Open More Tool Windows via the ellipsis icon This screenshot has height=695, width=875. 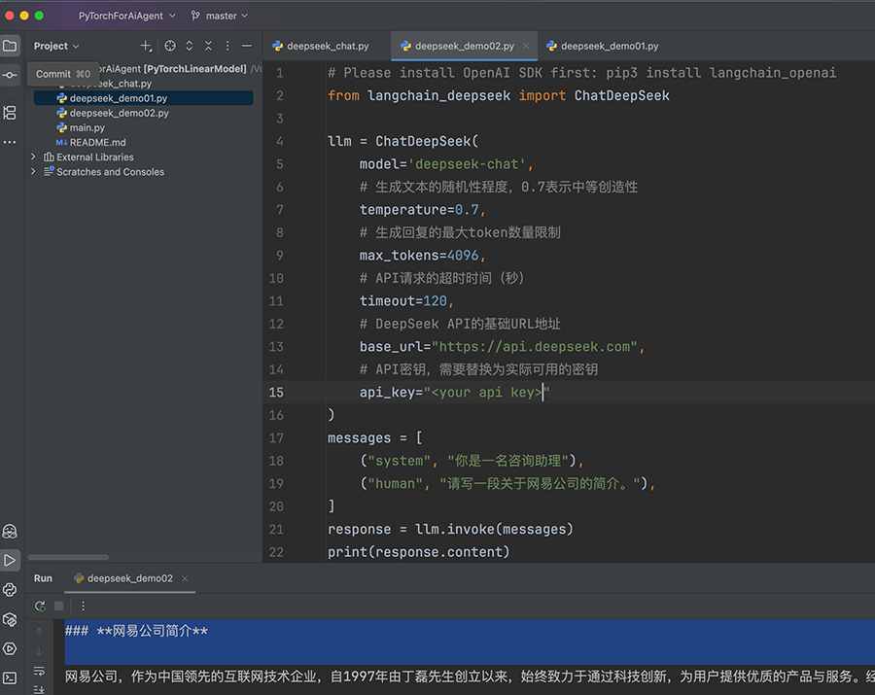pyautogui.click(x=10, y=142)
